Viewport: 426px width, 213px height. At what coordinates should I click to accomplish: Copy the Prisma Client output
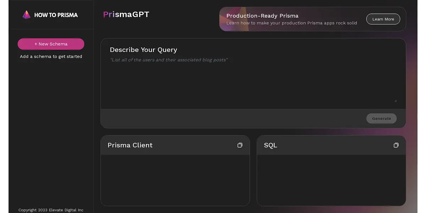tap(240, 145)
